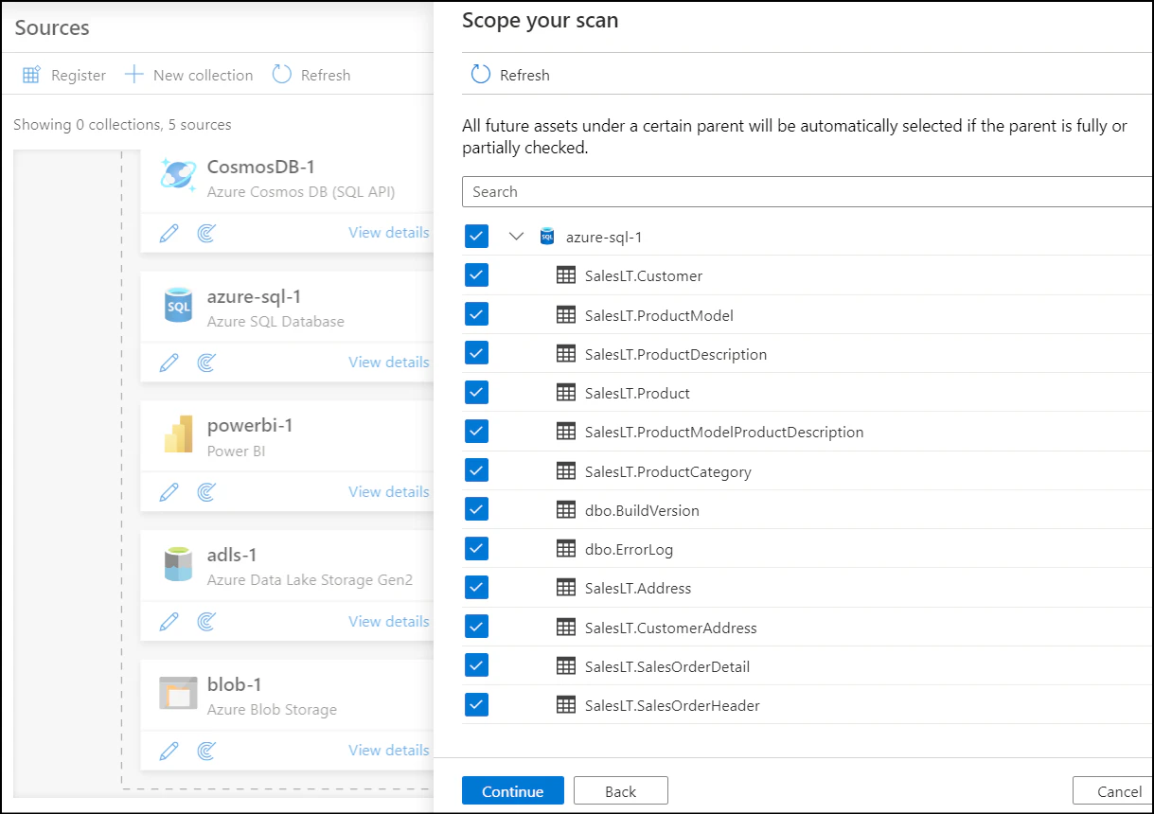Image resolution: width=1154 pixels, height=814 pixels.
Task: Click the New collection label
Action: click(x=203, y=75)
